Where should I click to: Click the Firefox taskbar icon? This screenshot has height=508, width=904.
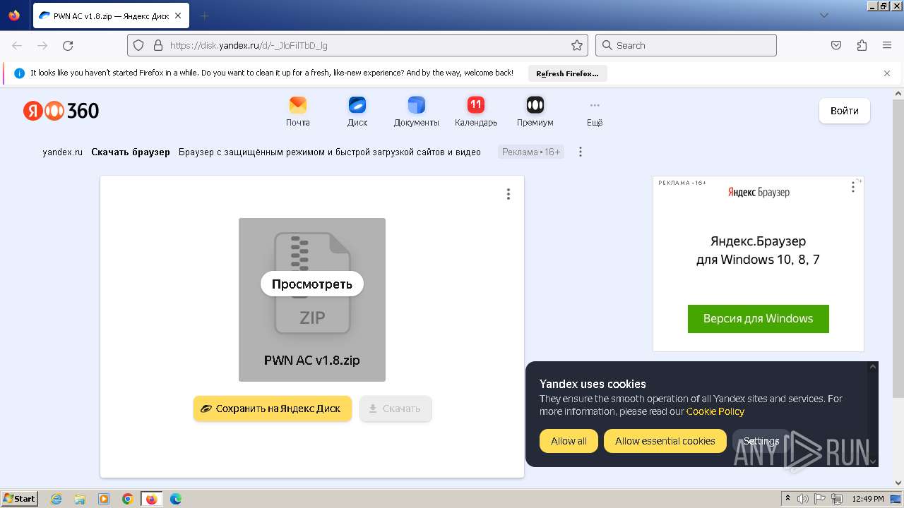[x=151, y=499]
